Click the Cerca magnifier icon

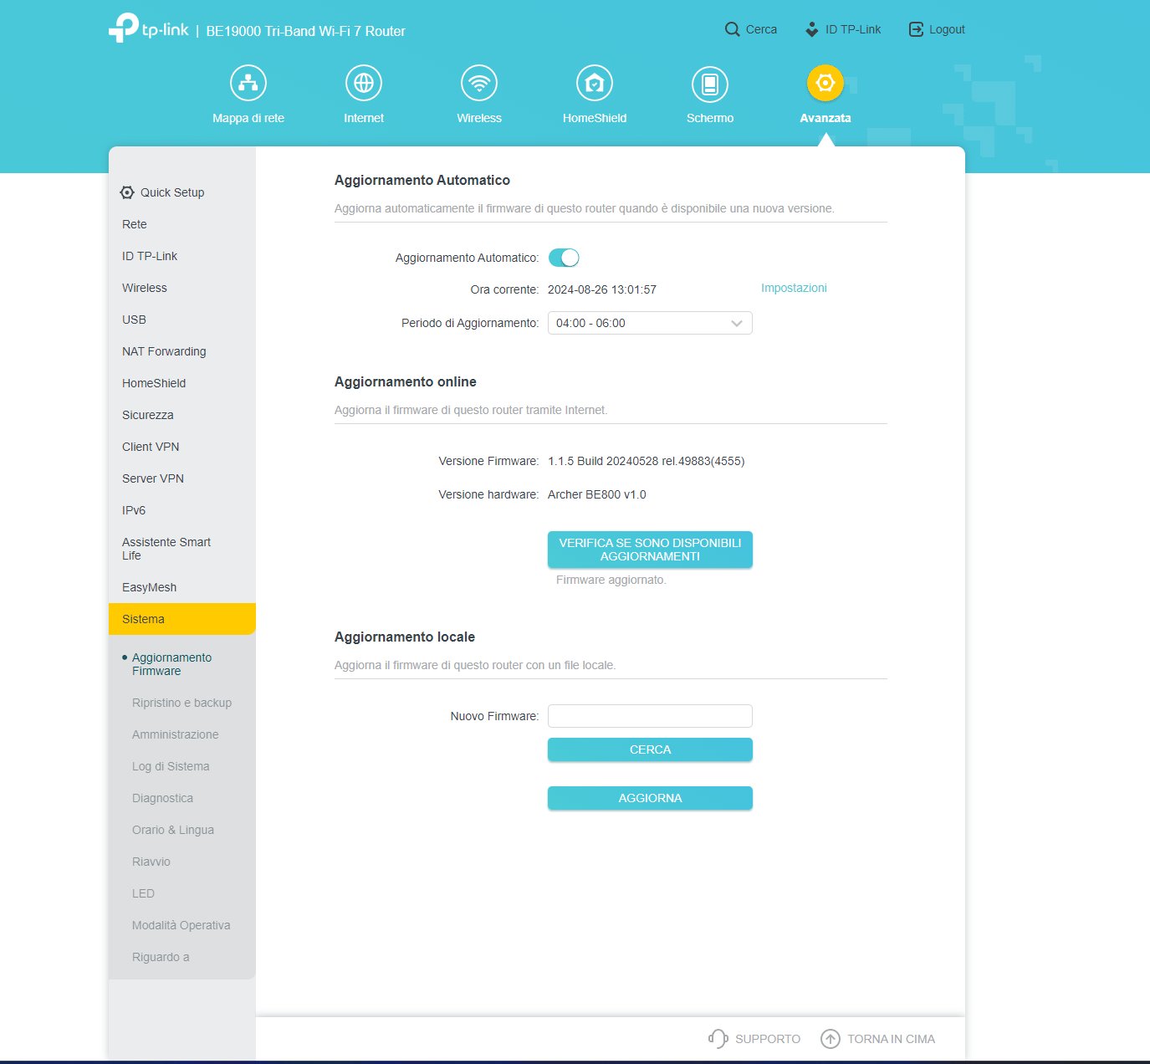732,29
